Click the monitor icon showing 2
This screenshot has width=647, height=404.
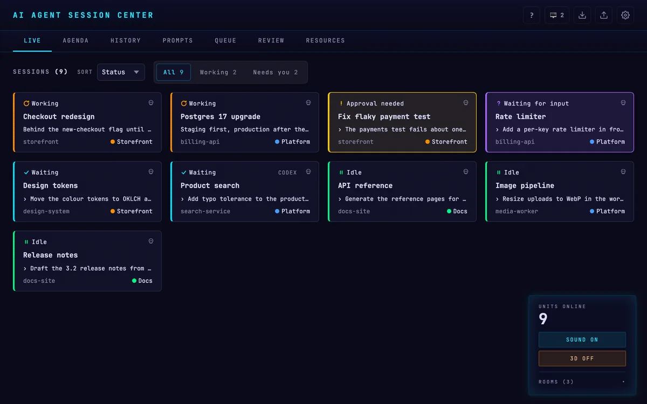pos(557,15)
